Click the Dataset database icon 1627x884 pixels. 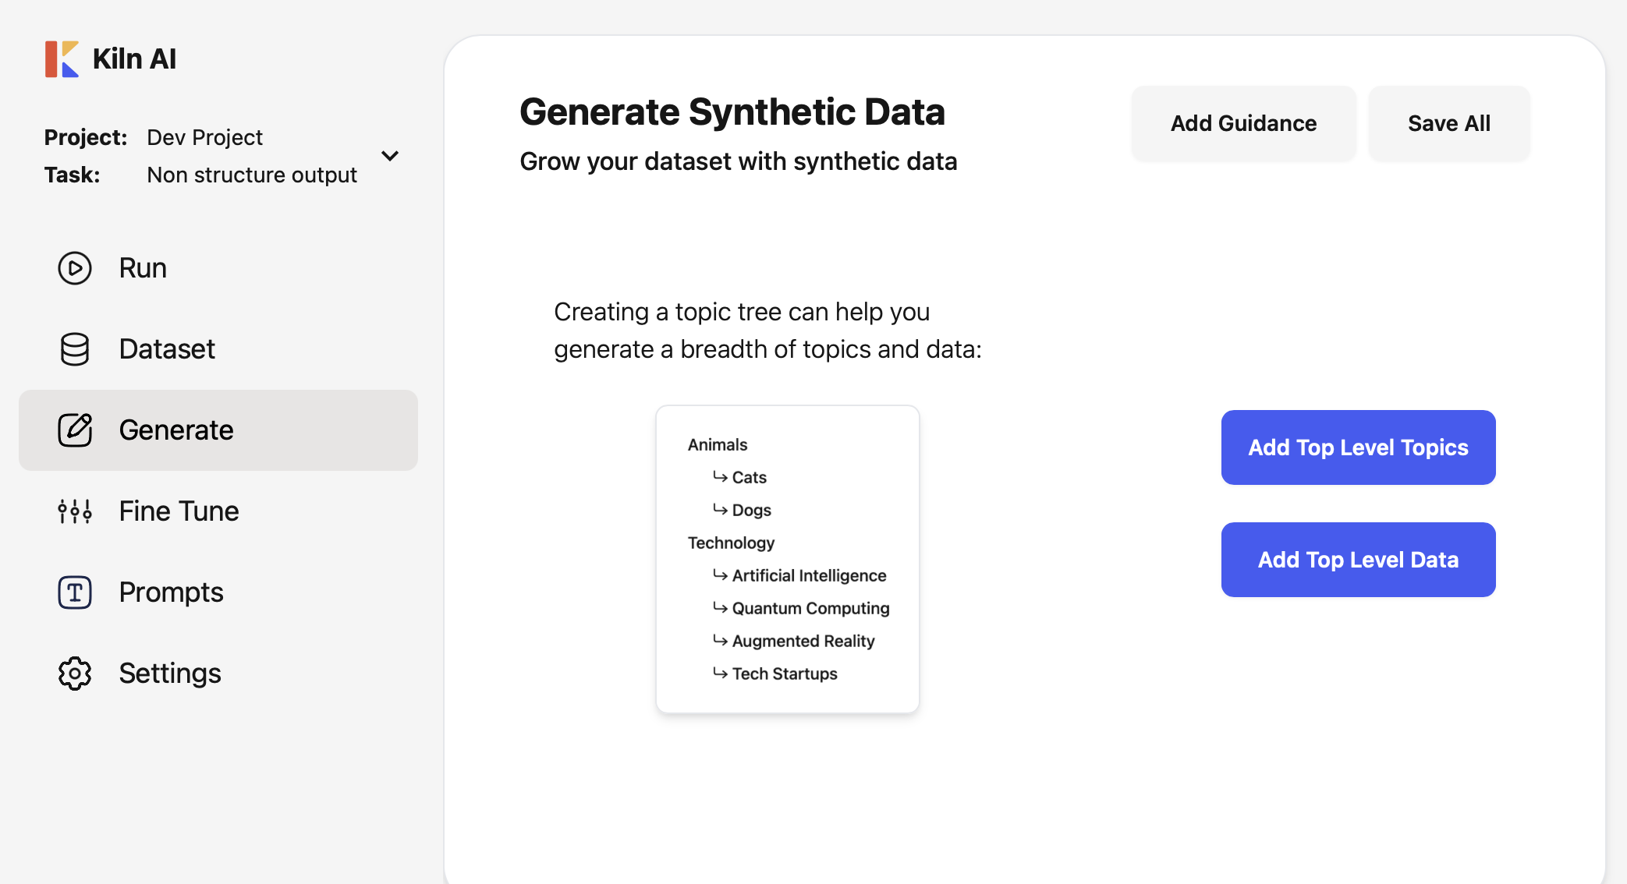tap(75, 349)
